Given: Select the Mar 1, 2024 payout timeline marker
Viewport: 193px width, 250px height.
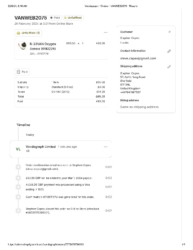Looking at the screenshot, I should pyautogui.click(x=18, y=178).
